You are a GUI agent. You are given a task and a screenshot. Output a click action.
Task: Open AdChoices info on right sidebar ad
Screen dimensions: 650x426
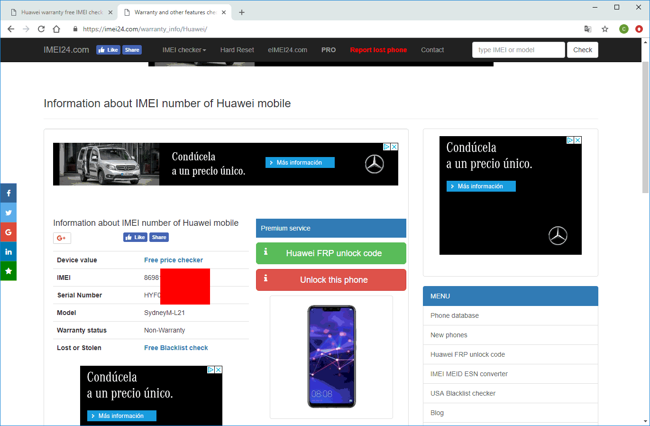(x=570, y=140)
